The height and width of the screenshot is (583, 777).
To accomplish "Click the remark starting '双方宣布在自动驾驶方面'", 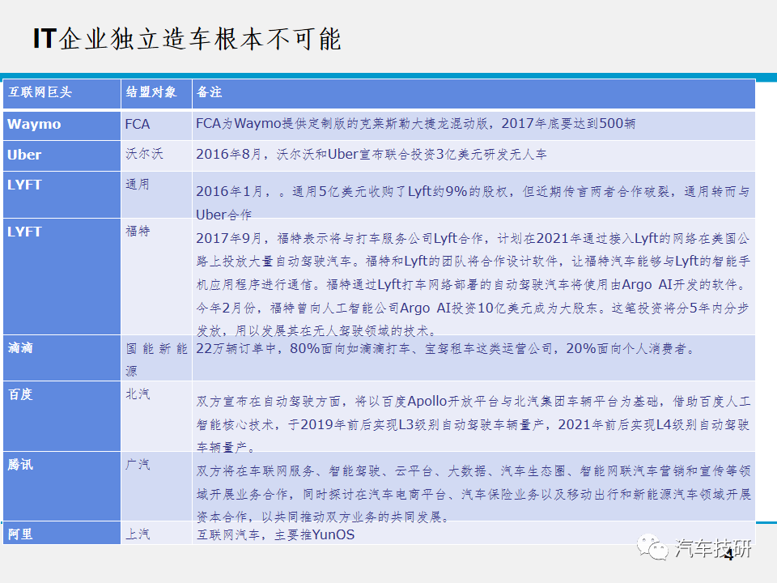I will (473, 423).
